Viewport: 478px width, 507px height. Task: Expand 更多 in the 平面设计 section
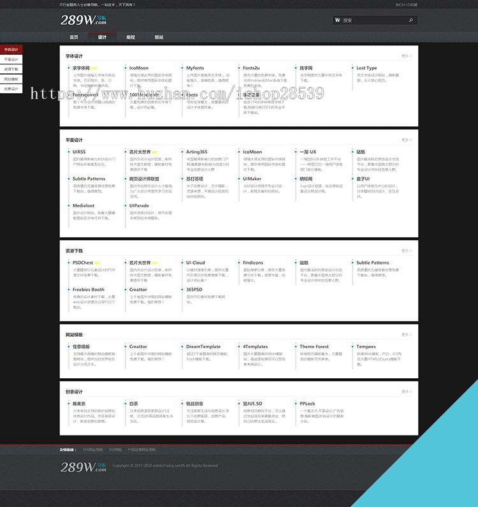(x=407, y=140)
